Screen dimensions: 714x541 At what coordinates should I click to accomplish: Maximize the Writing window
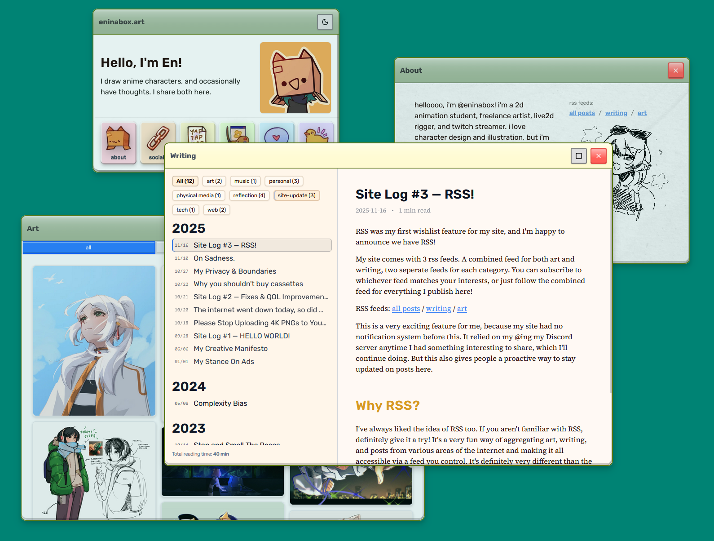coord(578,156)
